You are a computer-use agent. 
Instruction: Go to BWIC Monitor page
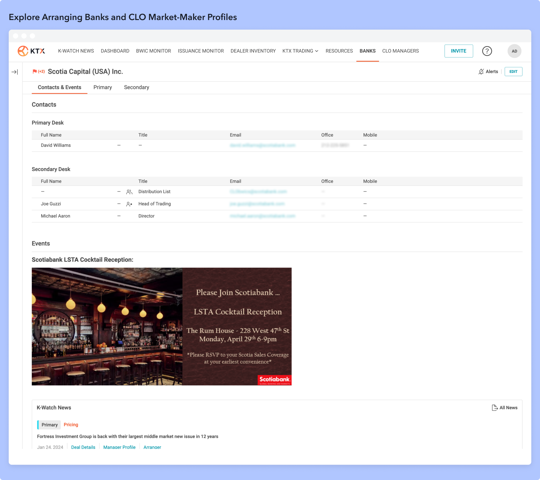[153, 51]
